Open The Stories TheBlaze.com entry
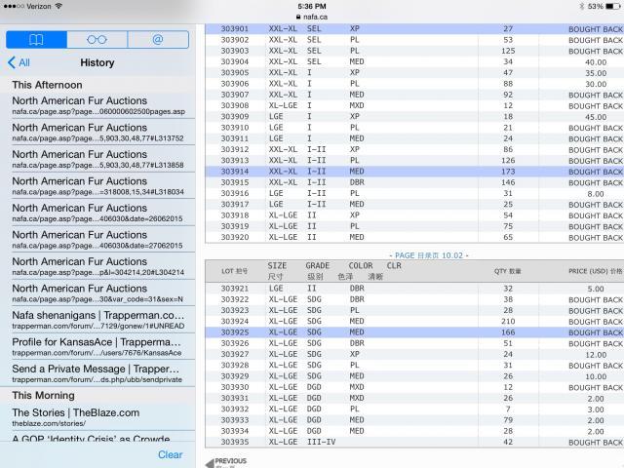 tap(98, 417)
